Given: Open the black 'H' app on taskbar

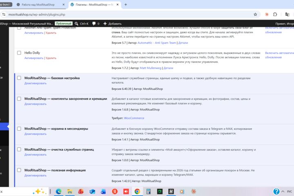Looking at the screenshot, I should click(x=171, y=192).
